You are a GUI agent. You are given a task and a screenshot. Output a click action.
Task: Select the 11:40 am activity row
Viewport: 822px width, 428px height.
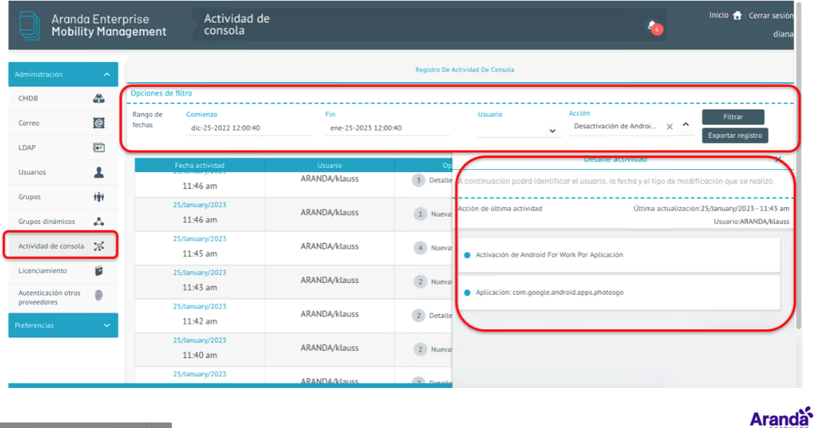coord(293,349)
